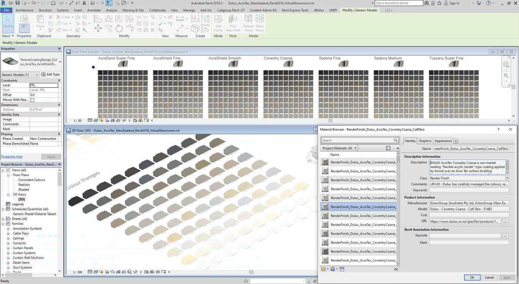
Task: Expand the Curtain Panels family node
Action: pos(8,248)
